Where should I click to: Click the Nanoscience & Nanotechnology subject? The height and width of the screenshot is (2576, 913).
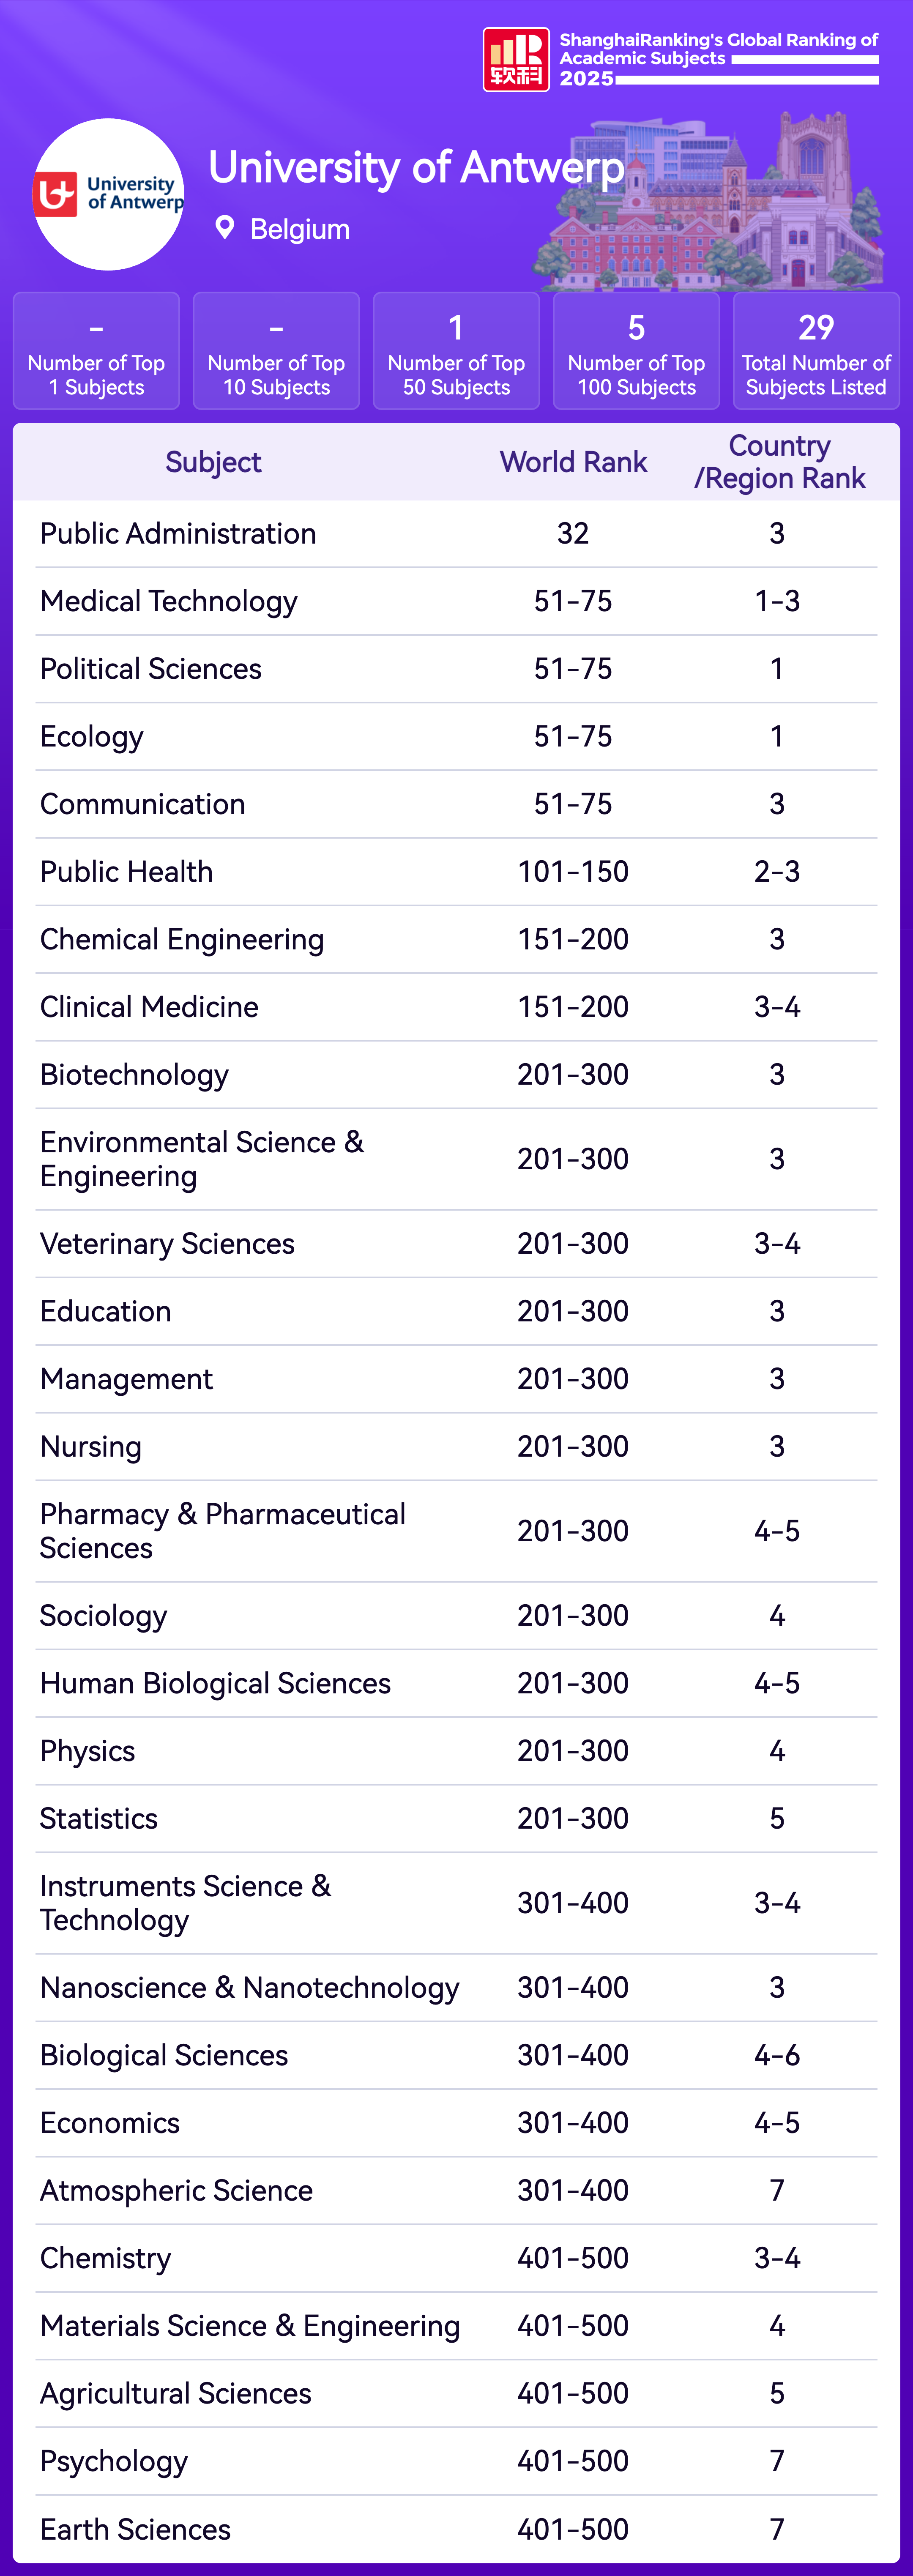pos(249,1988)
